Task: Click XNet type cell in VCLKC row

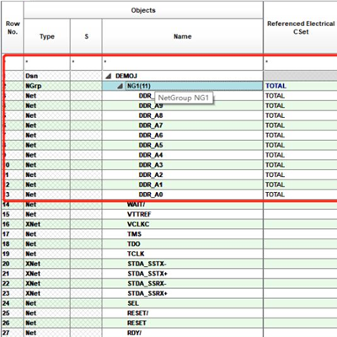Action: click(47, 224)
